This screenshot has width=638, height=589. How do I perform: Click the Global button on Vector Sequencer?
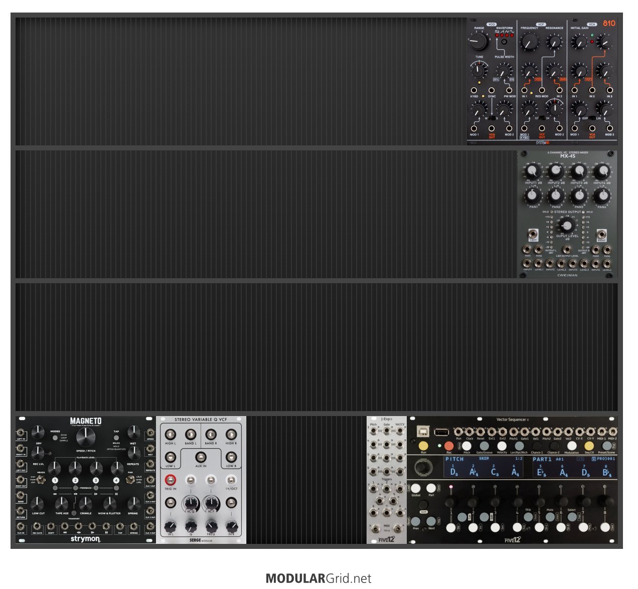(x=416, y=488)
